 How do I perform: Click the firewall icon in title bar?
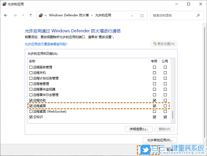(x=4, y=4)
